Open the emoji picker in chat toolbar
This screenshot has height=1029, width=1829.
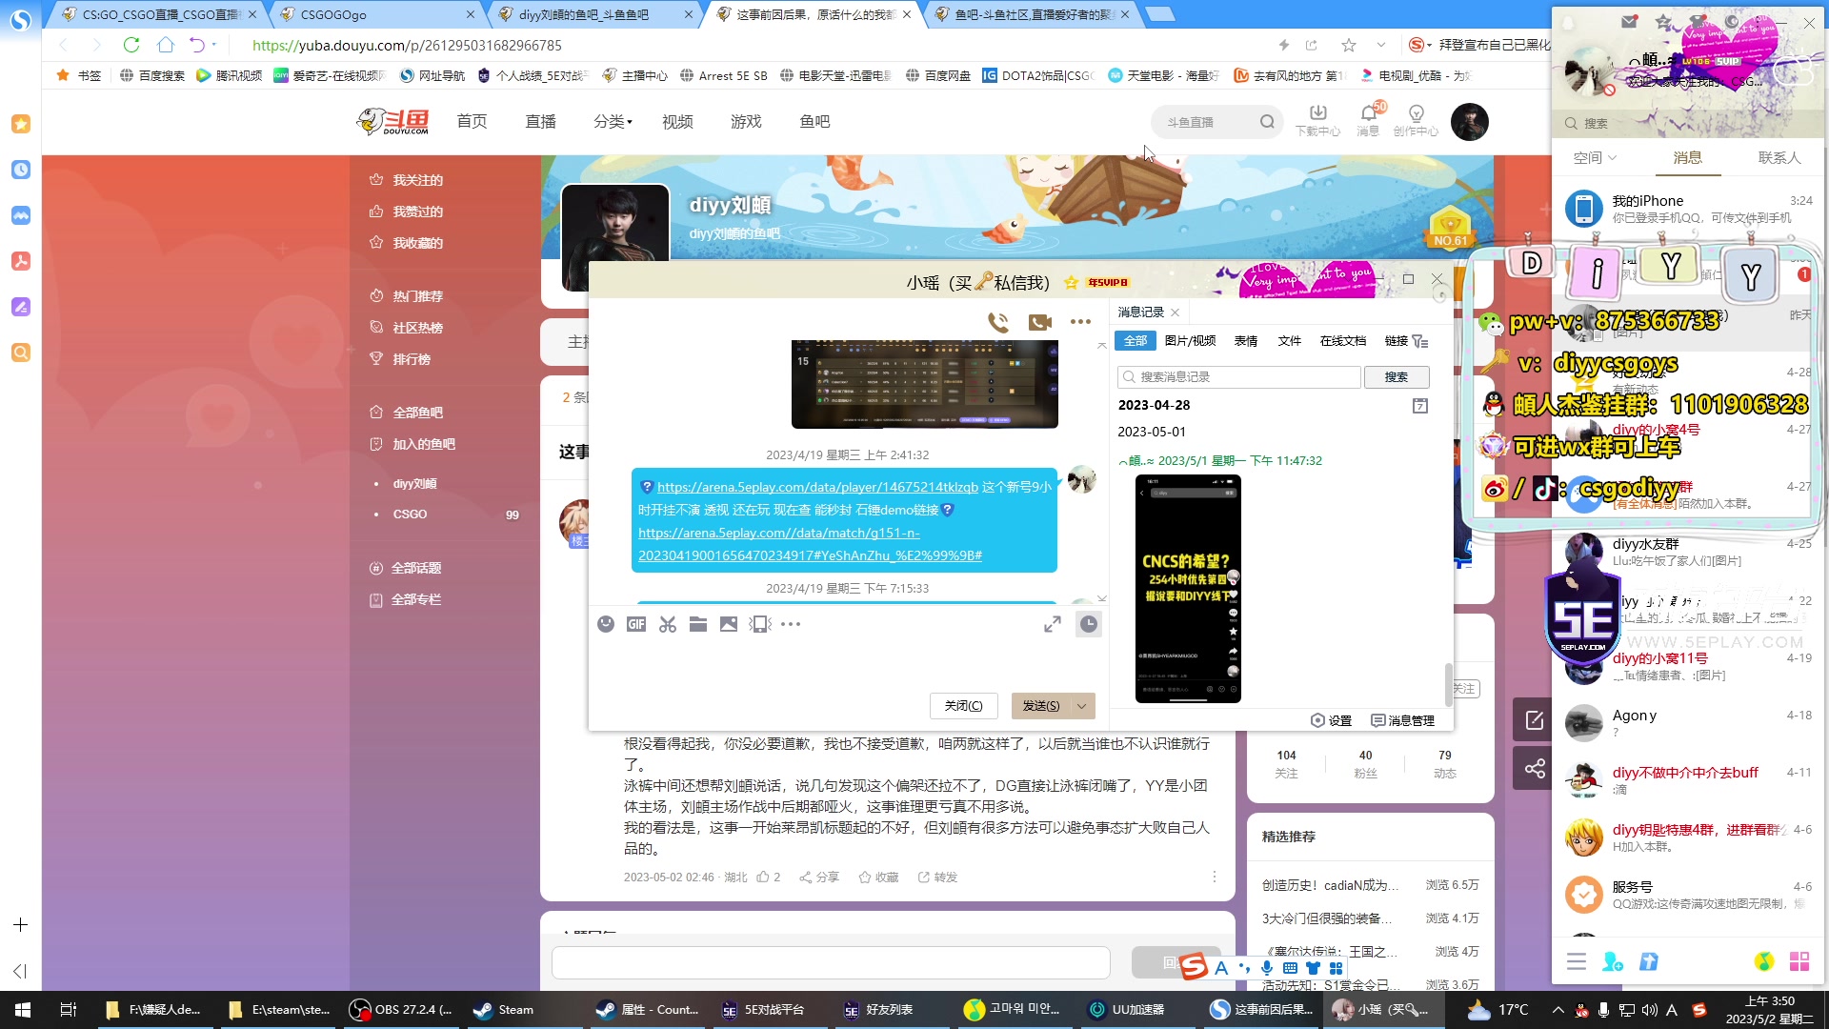click(606, 624)
